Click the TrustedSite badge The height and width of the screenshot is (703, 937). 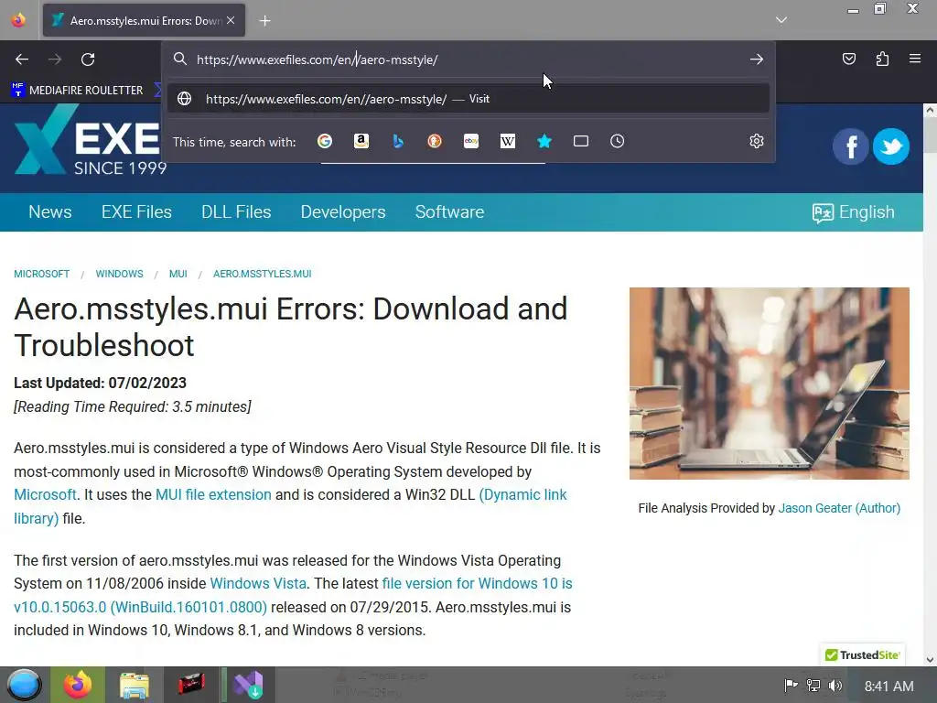pos(862,655)
